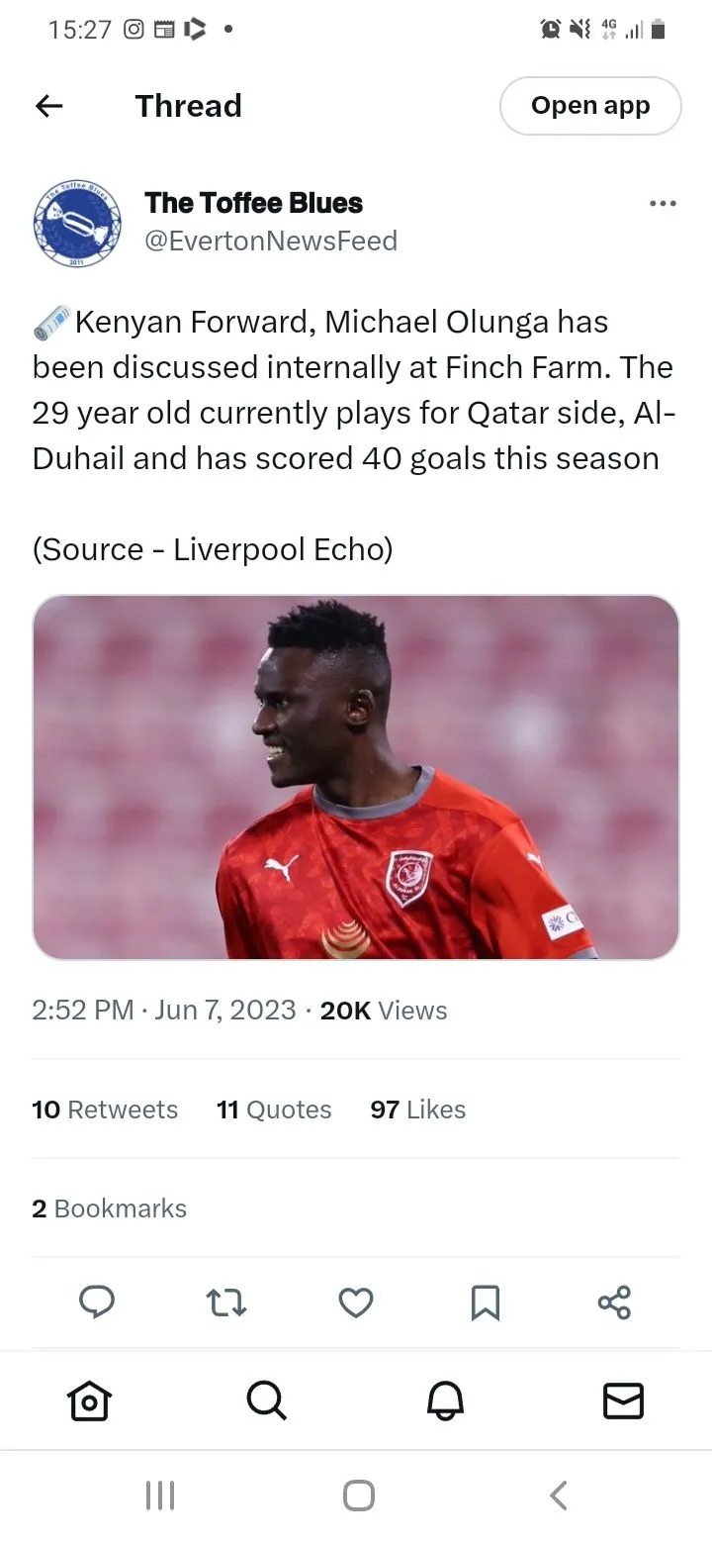Visit the @EvertonNewsFeed handle
712x1544 pixels.
pyautogui.click(x=271, y=241)
